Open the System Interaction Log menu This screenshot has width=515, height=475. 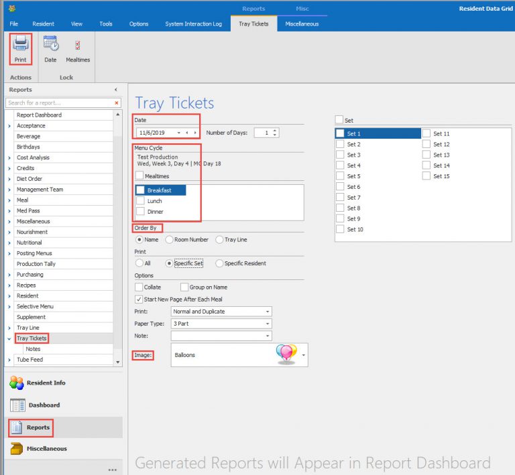click(193, 24)
